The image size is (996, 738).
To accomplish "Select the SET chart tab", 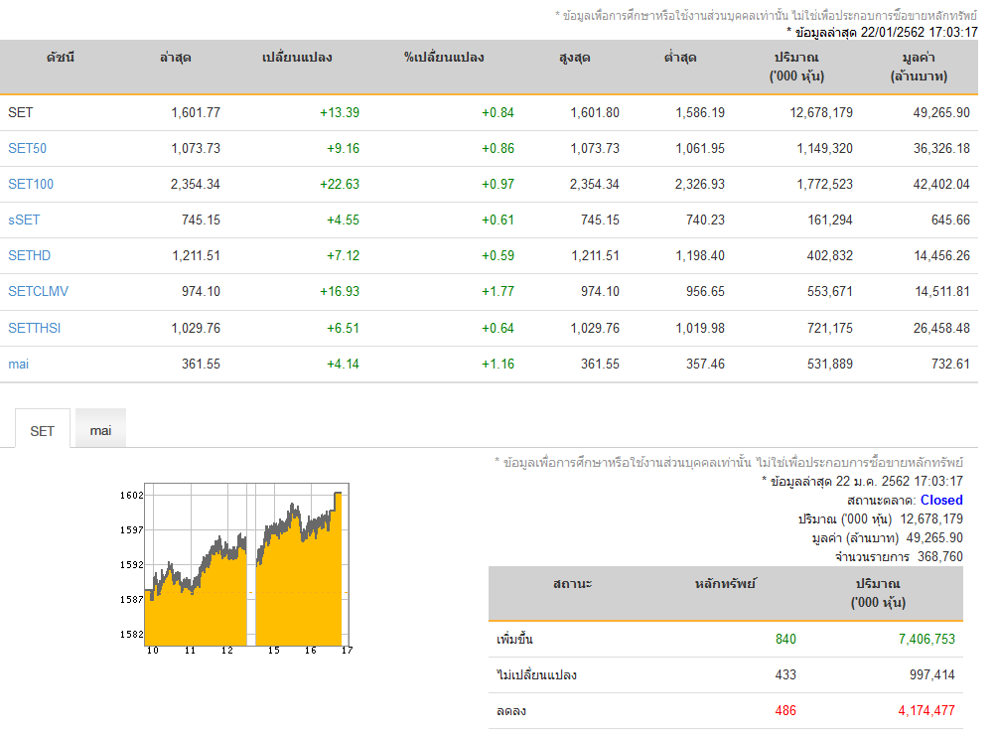I will (42, 430).
